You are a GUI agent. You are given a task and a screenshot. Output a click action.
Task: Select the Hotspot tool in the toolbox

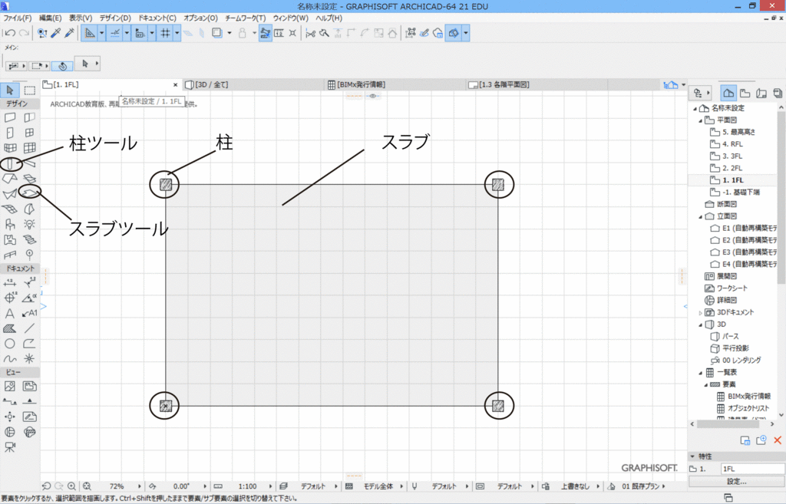[x=30, y=359]
